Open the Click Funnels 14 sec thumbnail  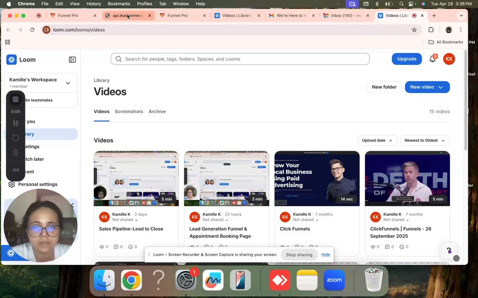(317, 178)
